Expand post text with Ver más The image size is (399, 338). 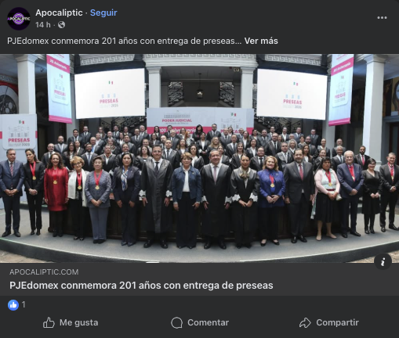click(x=261, y=41)
